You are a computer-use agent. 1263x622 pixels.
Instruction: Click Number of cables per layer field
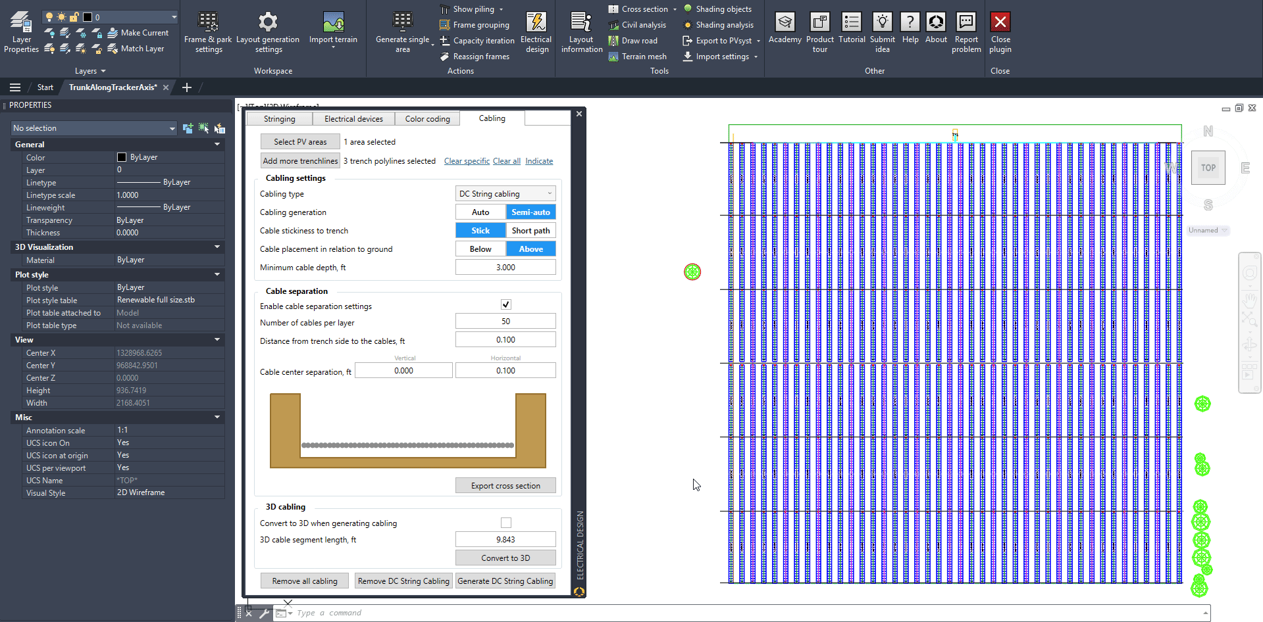tap(505, 321)
